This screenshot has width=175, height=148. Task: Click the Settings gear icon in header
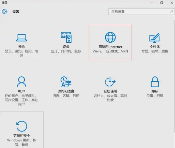pos(4,11)
